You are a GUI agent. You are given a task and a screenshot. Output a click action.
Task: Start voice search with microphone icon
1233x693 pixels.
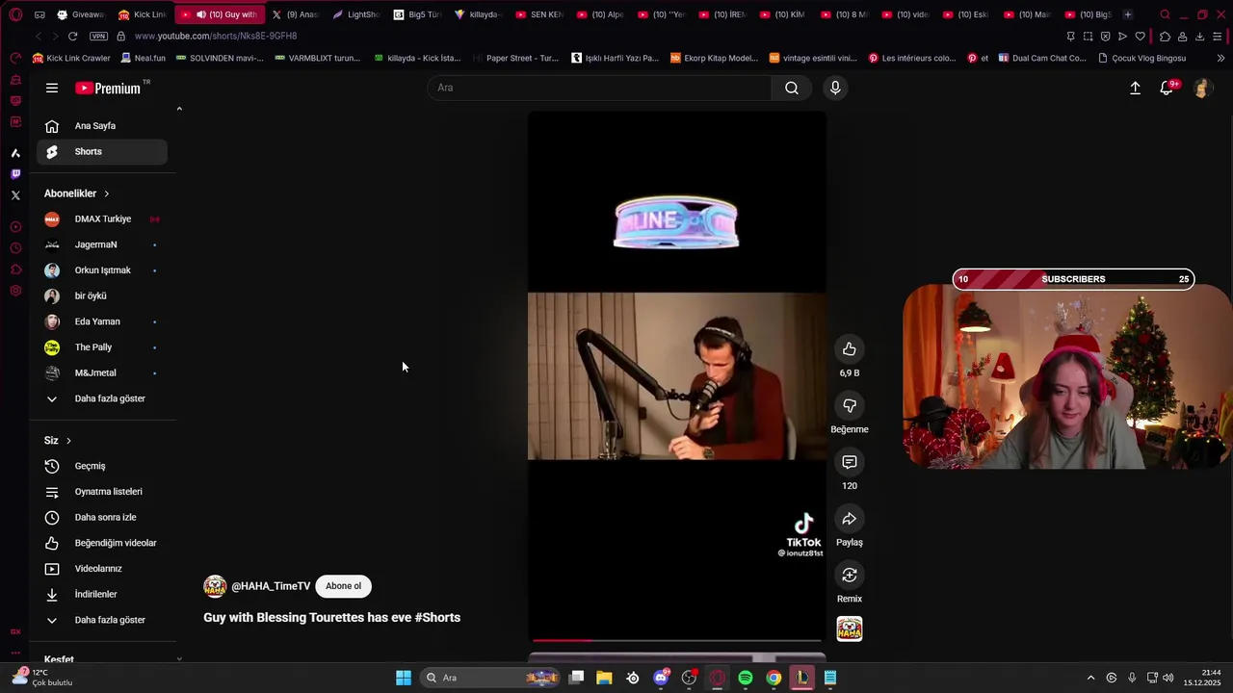[x=835, y=88]
